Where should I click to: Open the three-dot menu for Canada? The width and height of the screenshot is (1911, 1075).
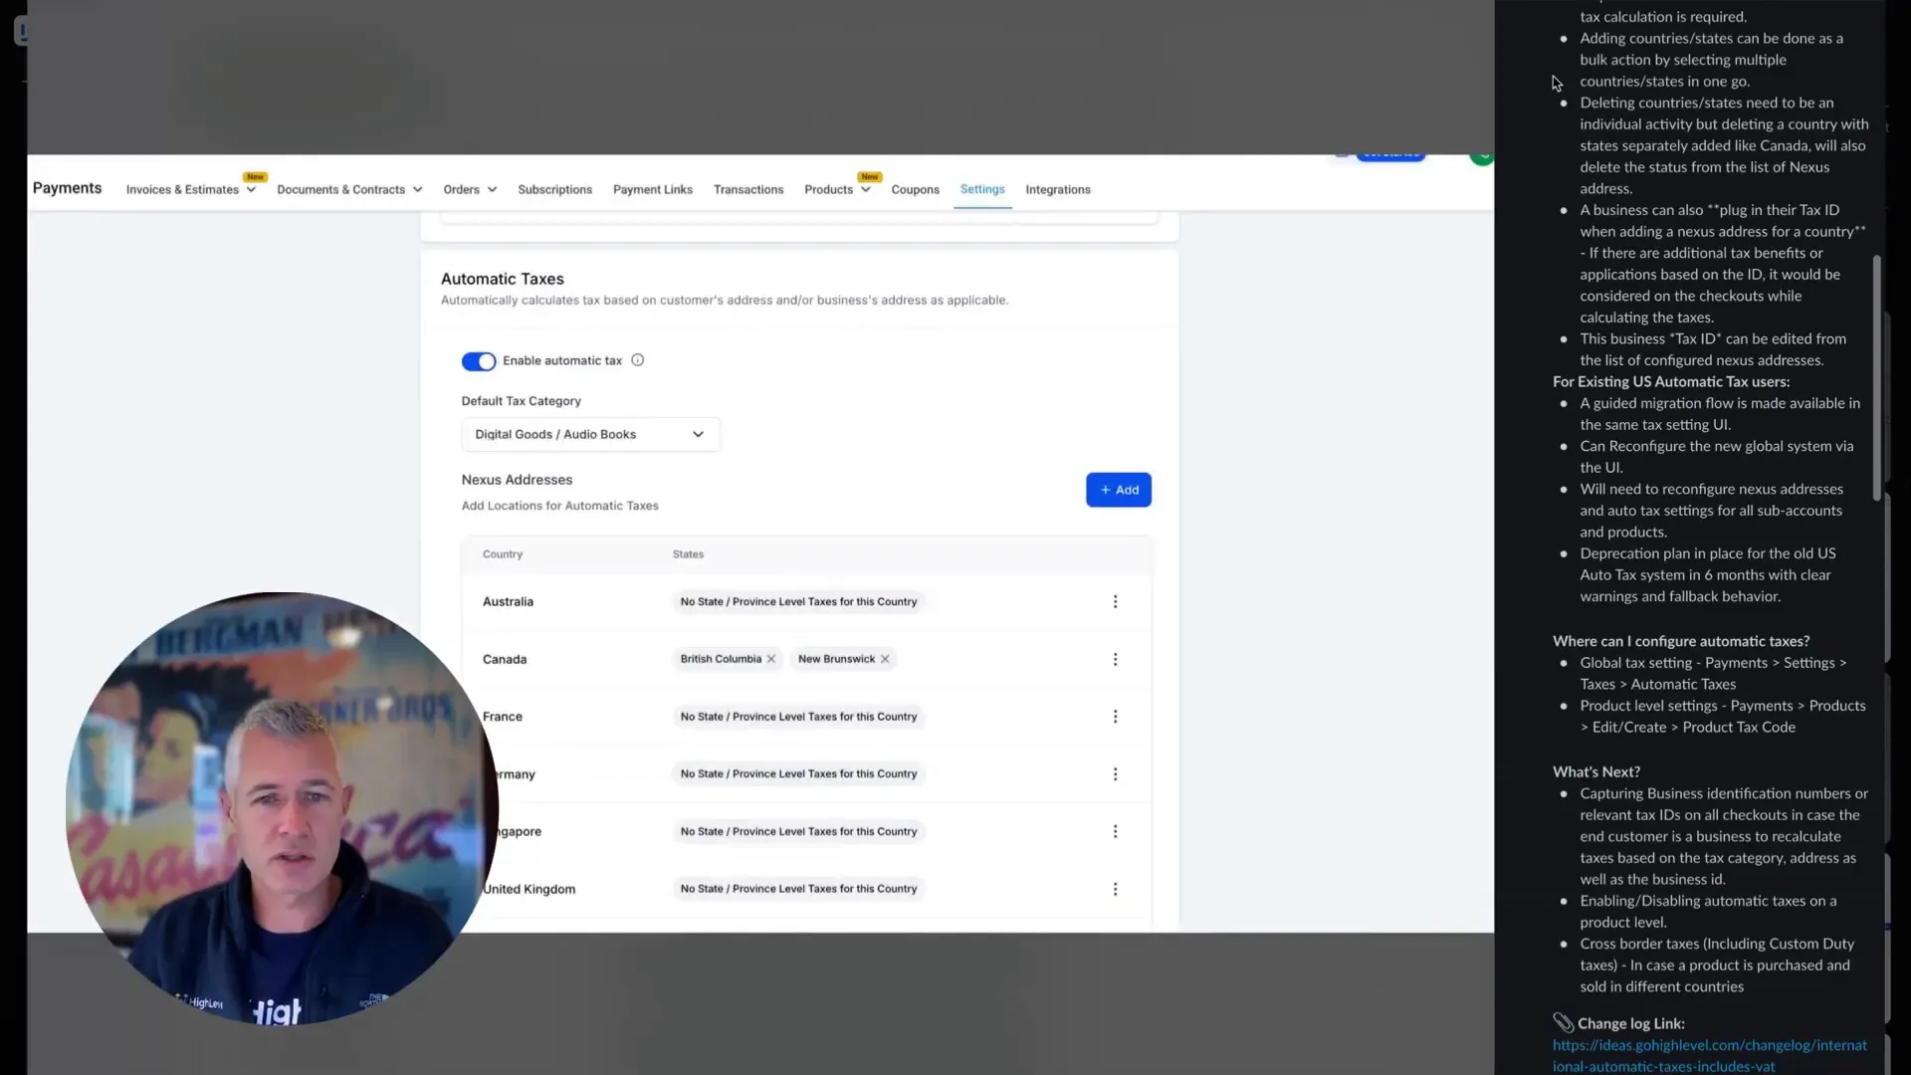click(1115, 659)
